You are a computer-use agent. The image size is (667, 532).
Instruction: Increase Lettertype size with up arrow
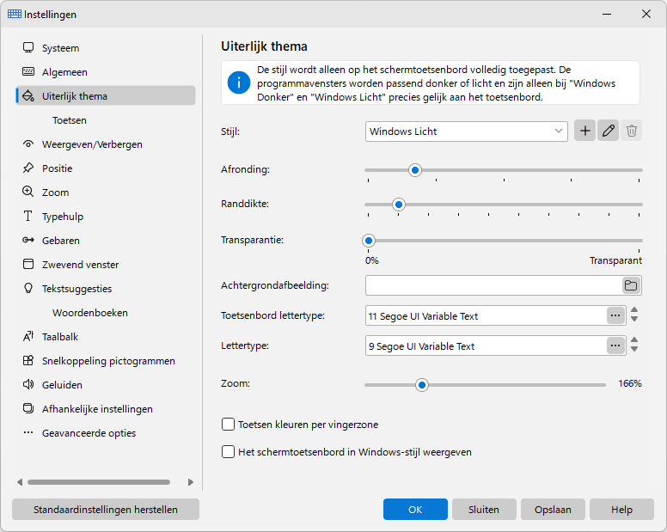pyautogui.click(x=634, y=340)
